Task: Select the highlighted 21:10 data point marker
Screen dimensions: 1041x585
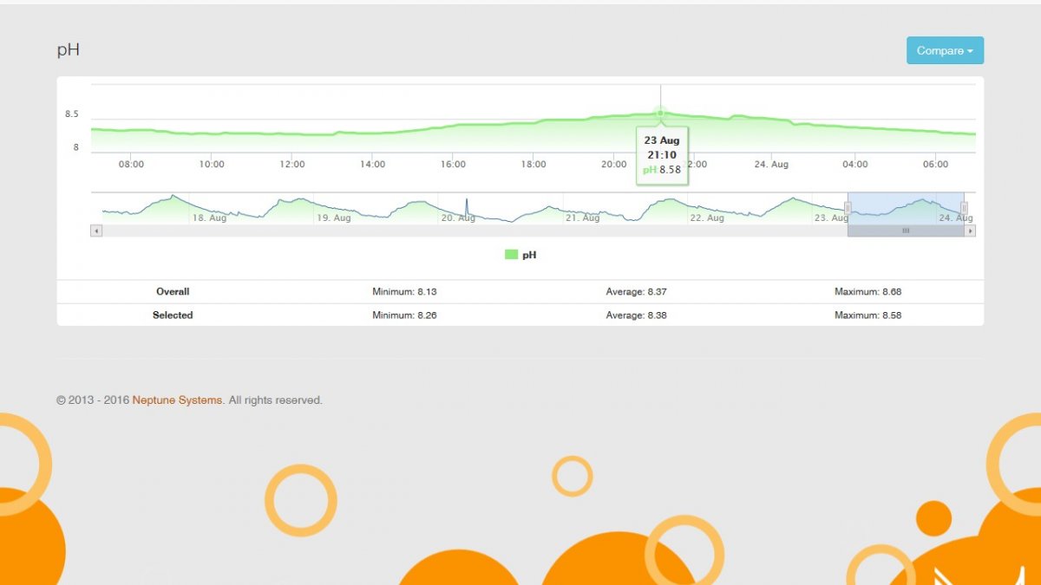Action: tap(660, 113)
